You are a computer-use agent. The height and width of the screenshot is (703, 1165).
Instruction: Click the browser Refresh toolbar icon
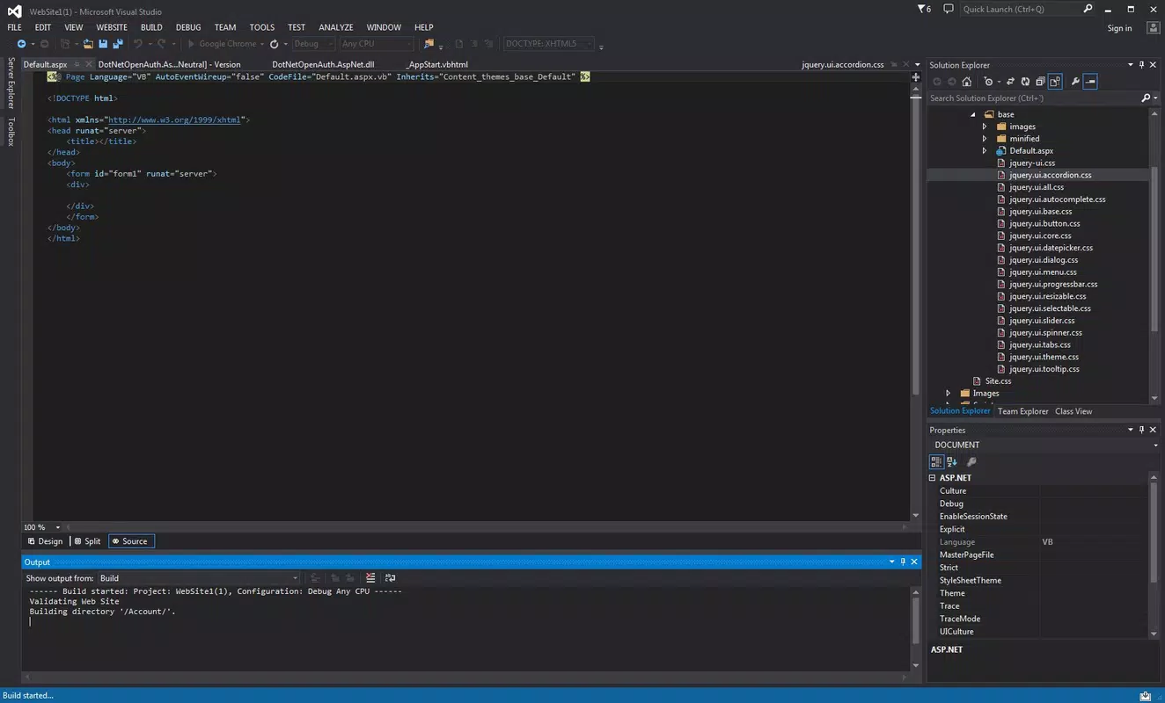point(275,44)
